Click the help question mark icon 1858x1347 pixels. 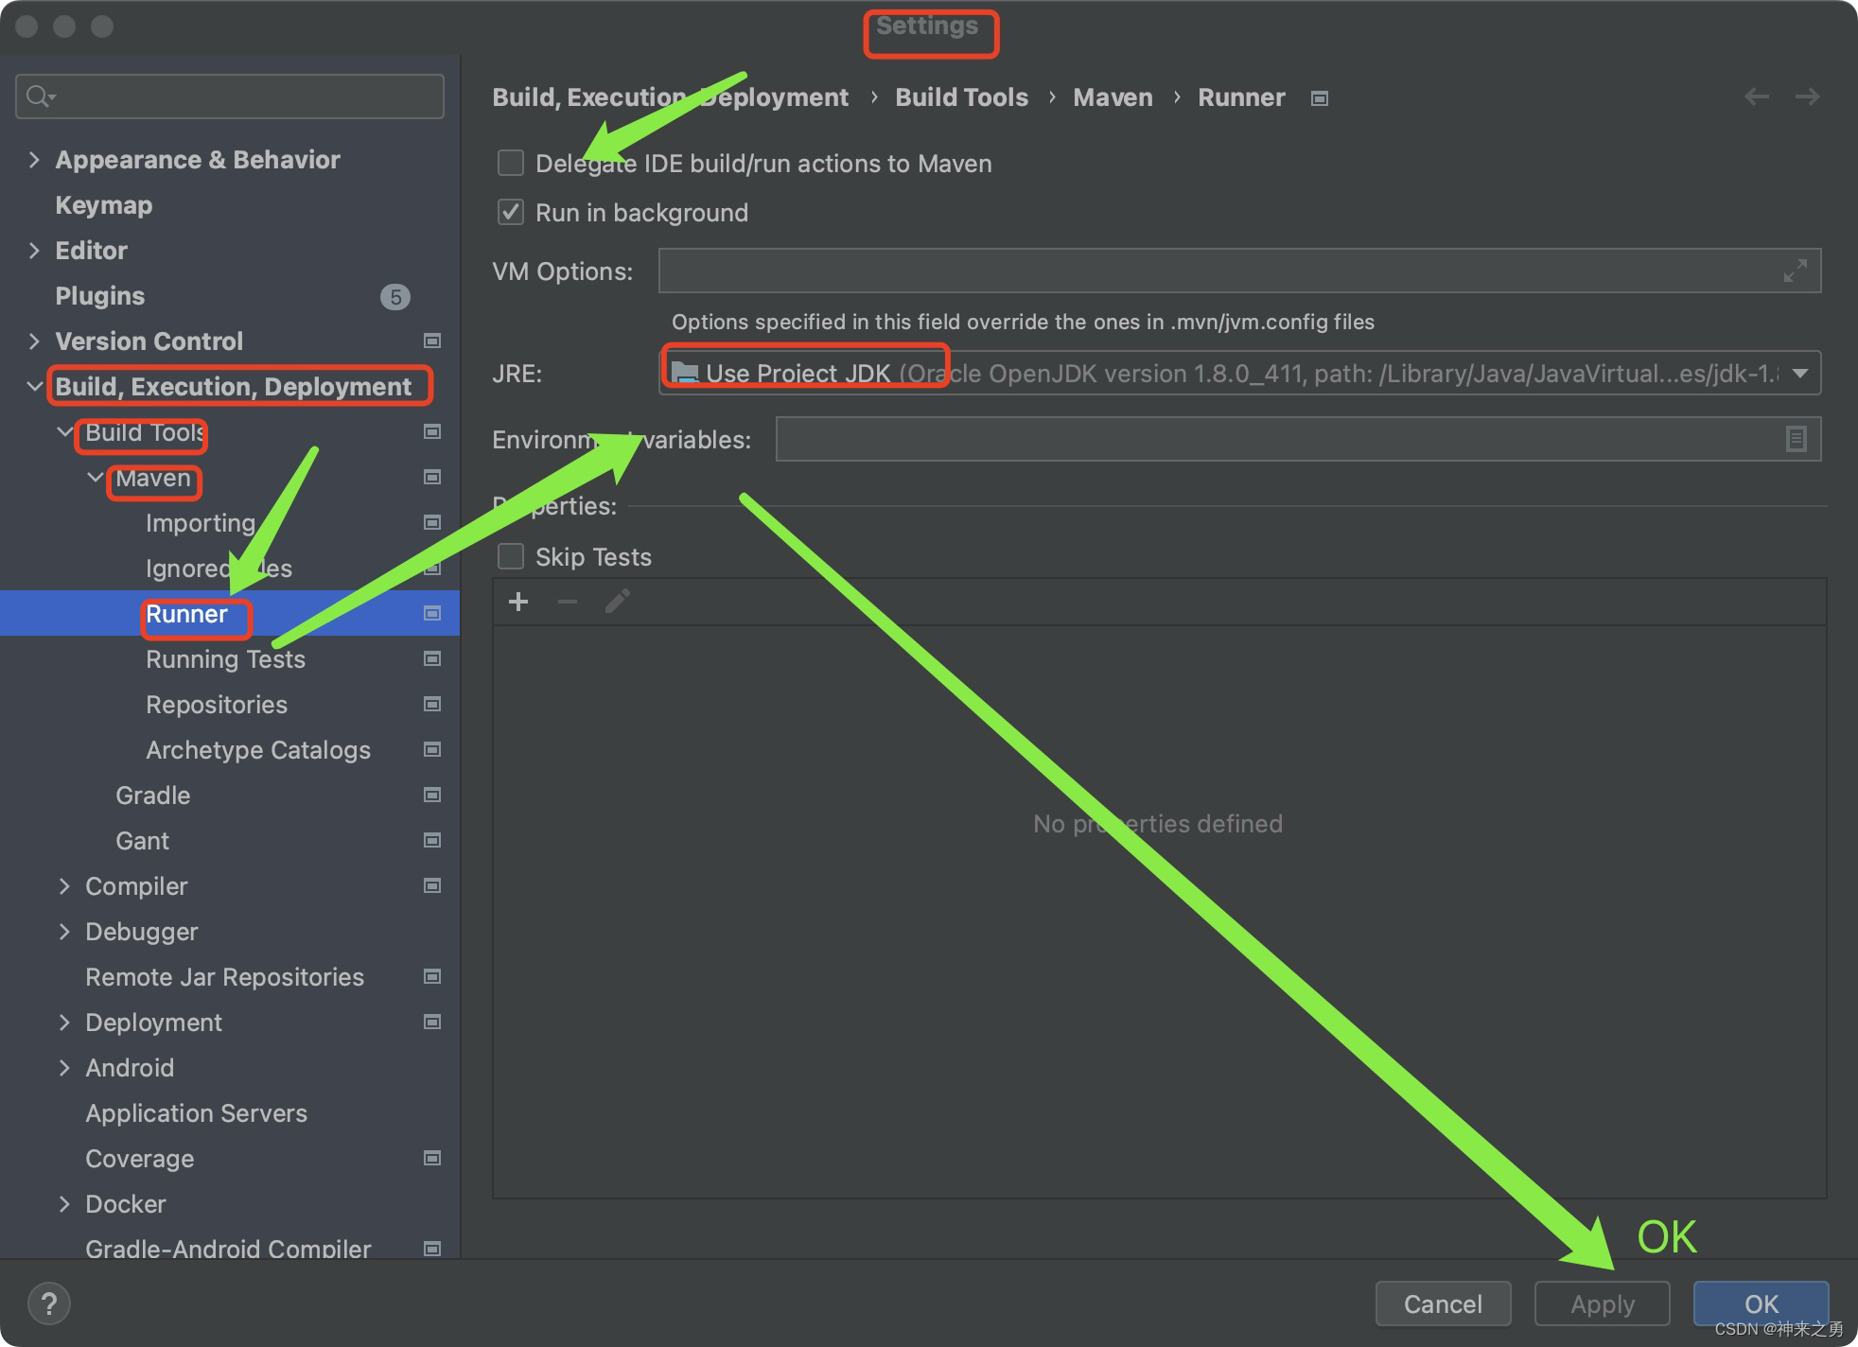click(x=49, y=1303)
